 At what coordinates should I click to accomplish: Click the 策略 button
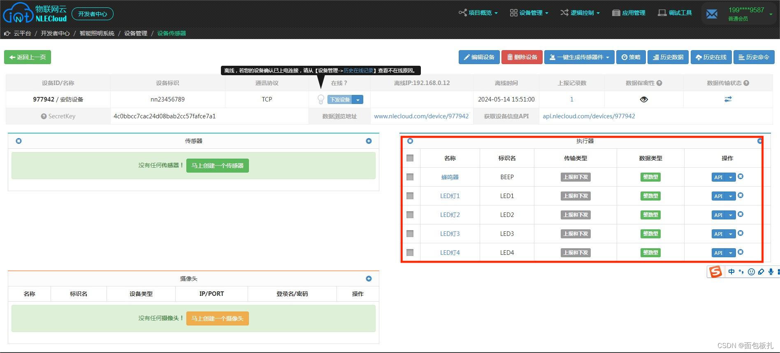click(631, 57)
